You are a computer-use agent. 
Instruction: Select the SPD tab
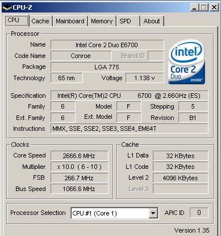128,21
